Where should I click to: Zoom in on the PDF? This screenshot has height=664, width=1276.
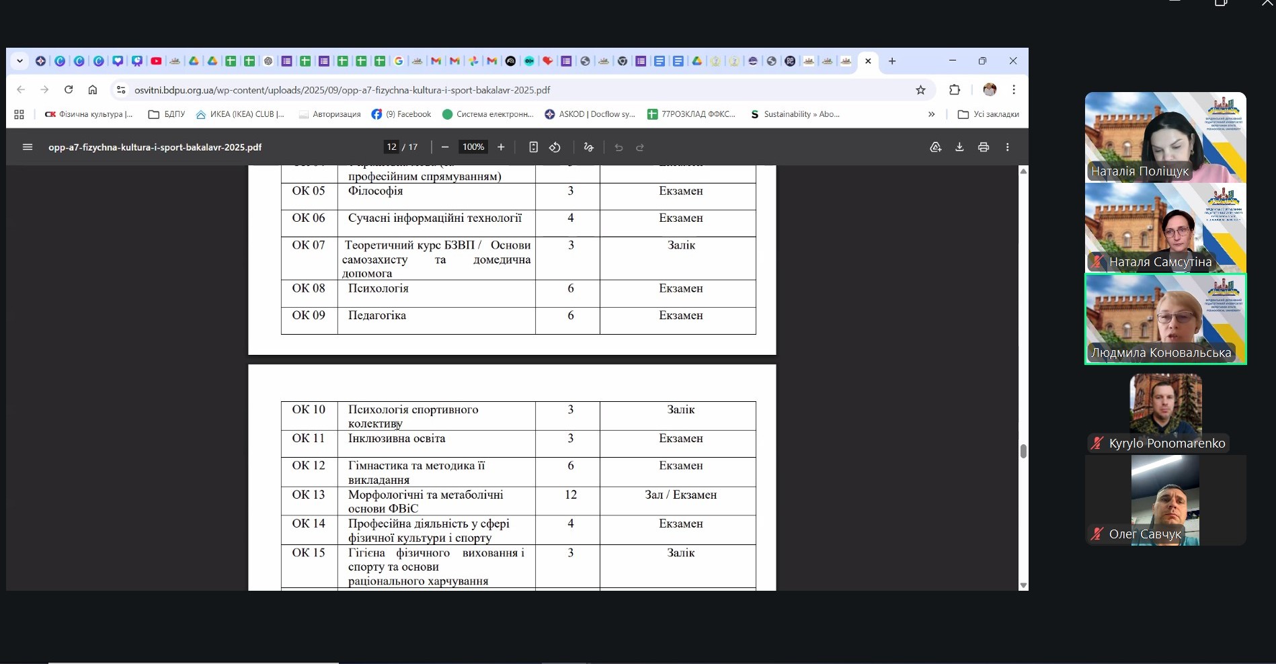[501, 147]
